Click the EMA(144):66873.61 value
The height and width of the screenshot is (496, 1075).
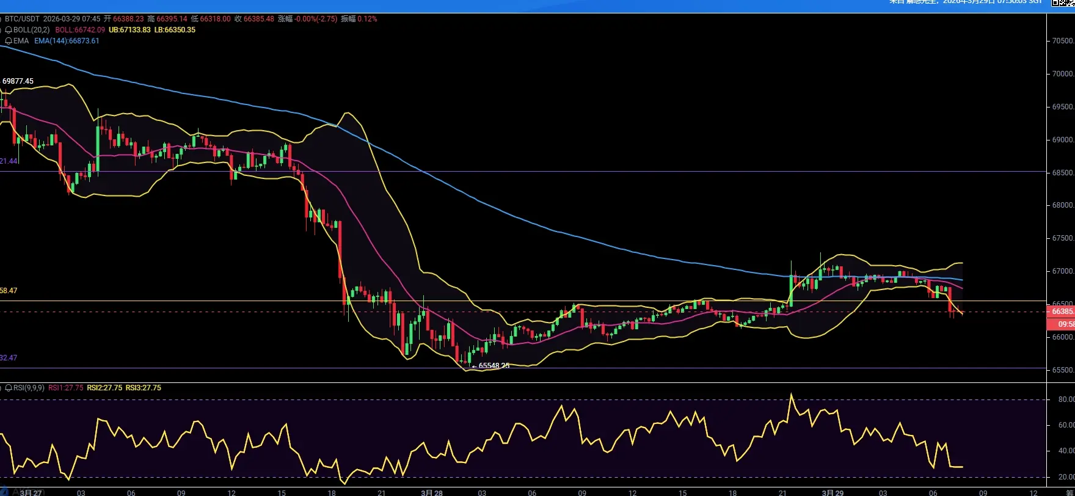pyautogui.click(x=67, y=41)
